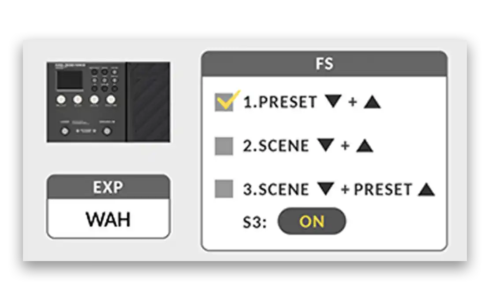Click the down arrow after 3.SCENE
The height and width of the screenshot is (302, 485).
(326, 189)
